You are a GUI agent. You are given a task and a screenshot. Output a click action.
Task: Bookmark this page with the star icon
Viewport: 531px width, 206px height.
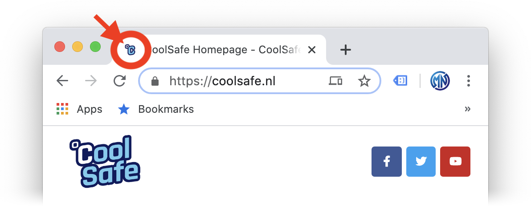point(364,81)
